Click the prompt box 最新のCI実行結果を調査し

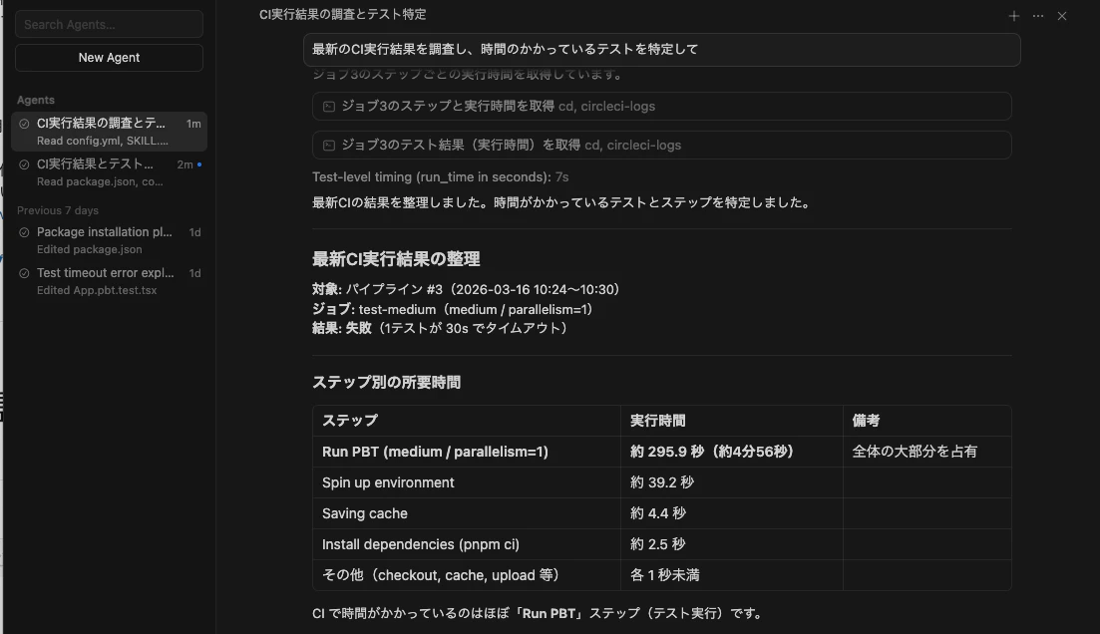coord(661,49)
